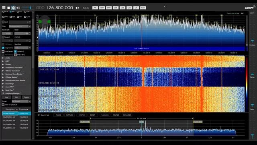Stop the radio with the stop button
This screenshot has width=257, height=145.
8,8
